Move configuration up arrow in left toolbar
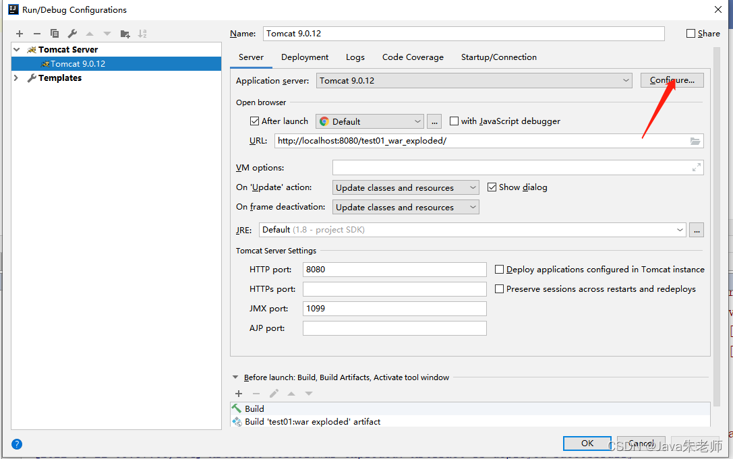This screenshot has width=733, height=459. (90, 34)
